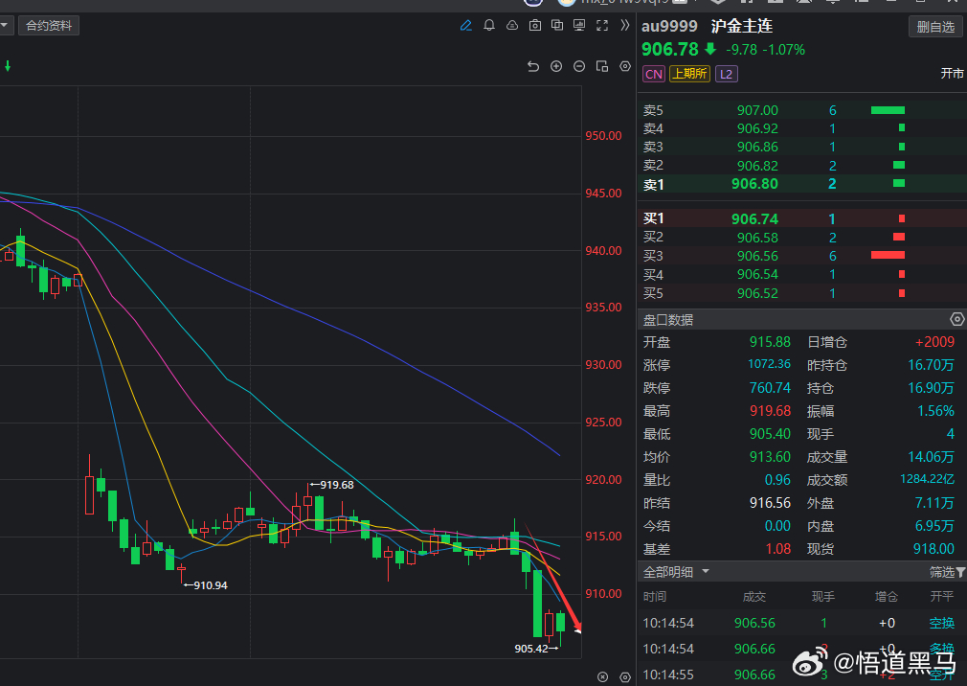Click the 时间 column header
This screenshot has height=686, width=967.
pyautogui.click(x=654, y=597)
